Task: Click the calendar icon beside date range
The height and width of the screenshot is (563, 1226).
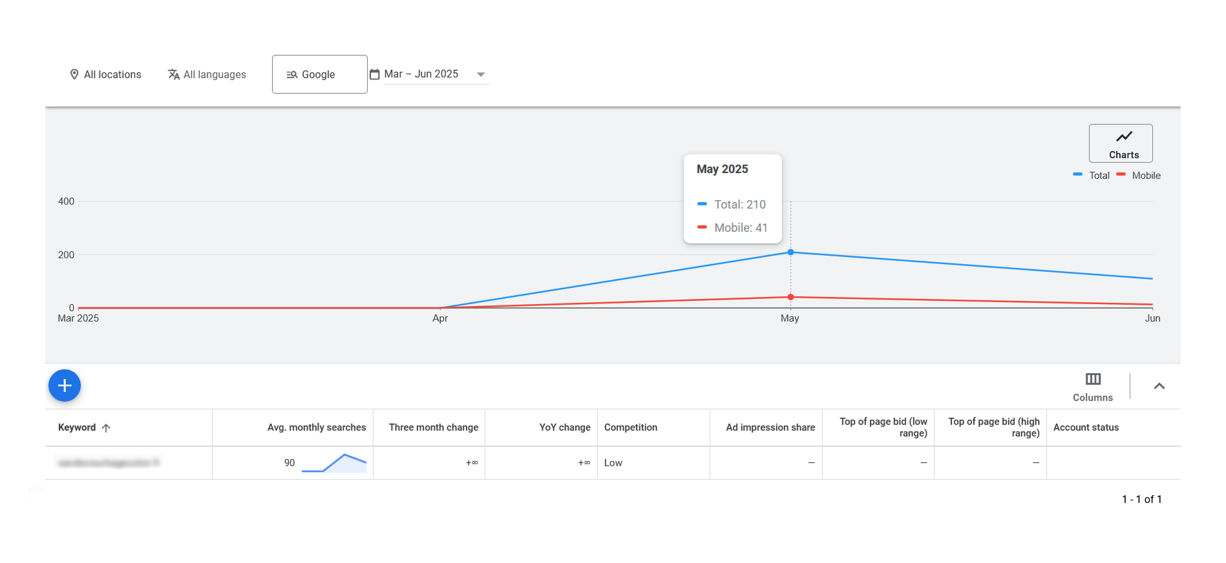Action: [x=374, y=74]
